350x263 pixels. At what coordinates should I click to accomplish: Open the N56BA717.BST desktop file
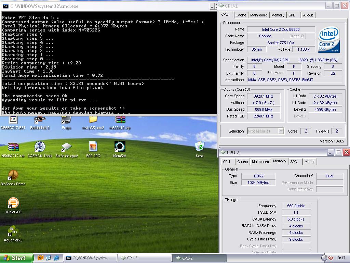coord(13,123)
